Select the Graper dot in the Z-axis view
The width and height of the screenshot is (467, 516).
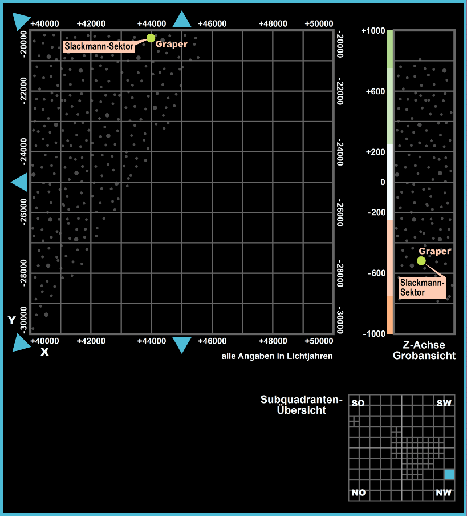(421, 260)
